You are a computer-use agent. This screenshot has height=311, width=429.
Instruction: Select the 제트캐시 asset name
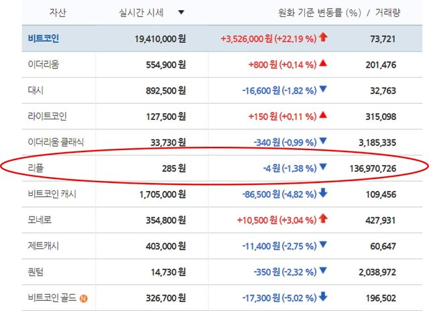click(43, 246)
